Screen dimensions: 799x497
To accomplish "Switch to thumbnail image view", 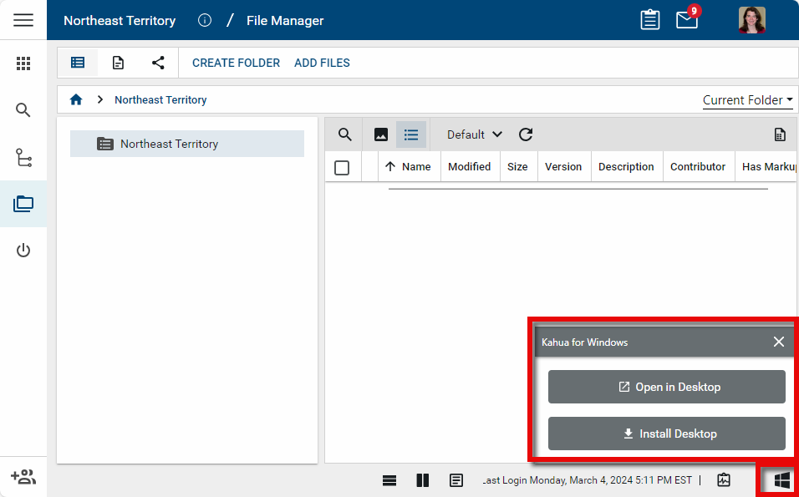I will [380, 134].
